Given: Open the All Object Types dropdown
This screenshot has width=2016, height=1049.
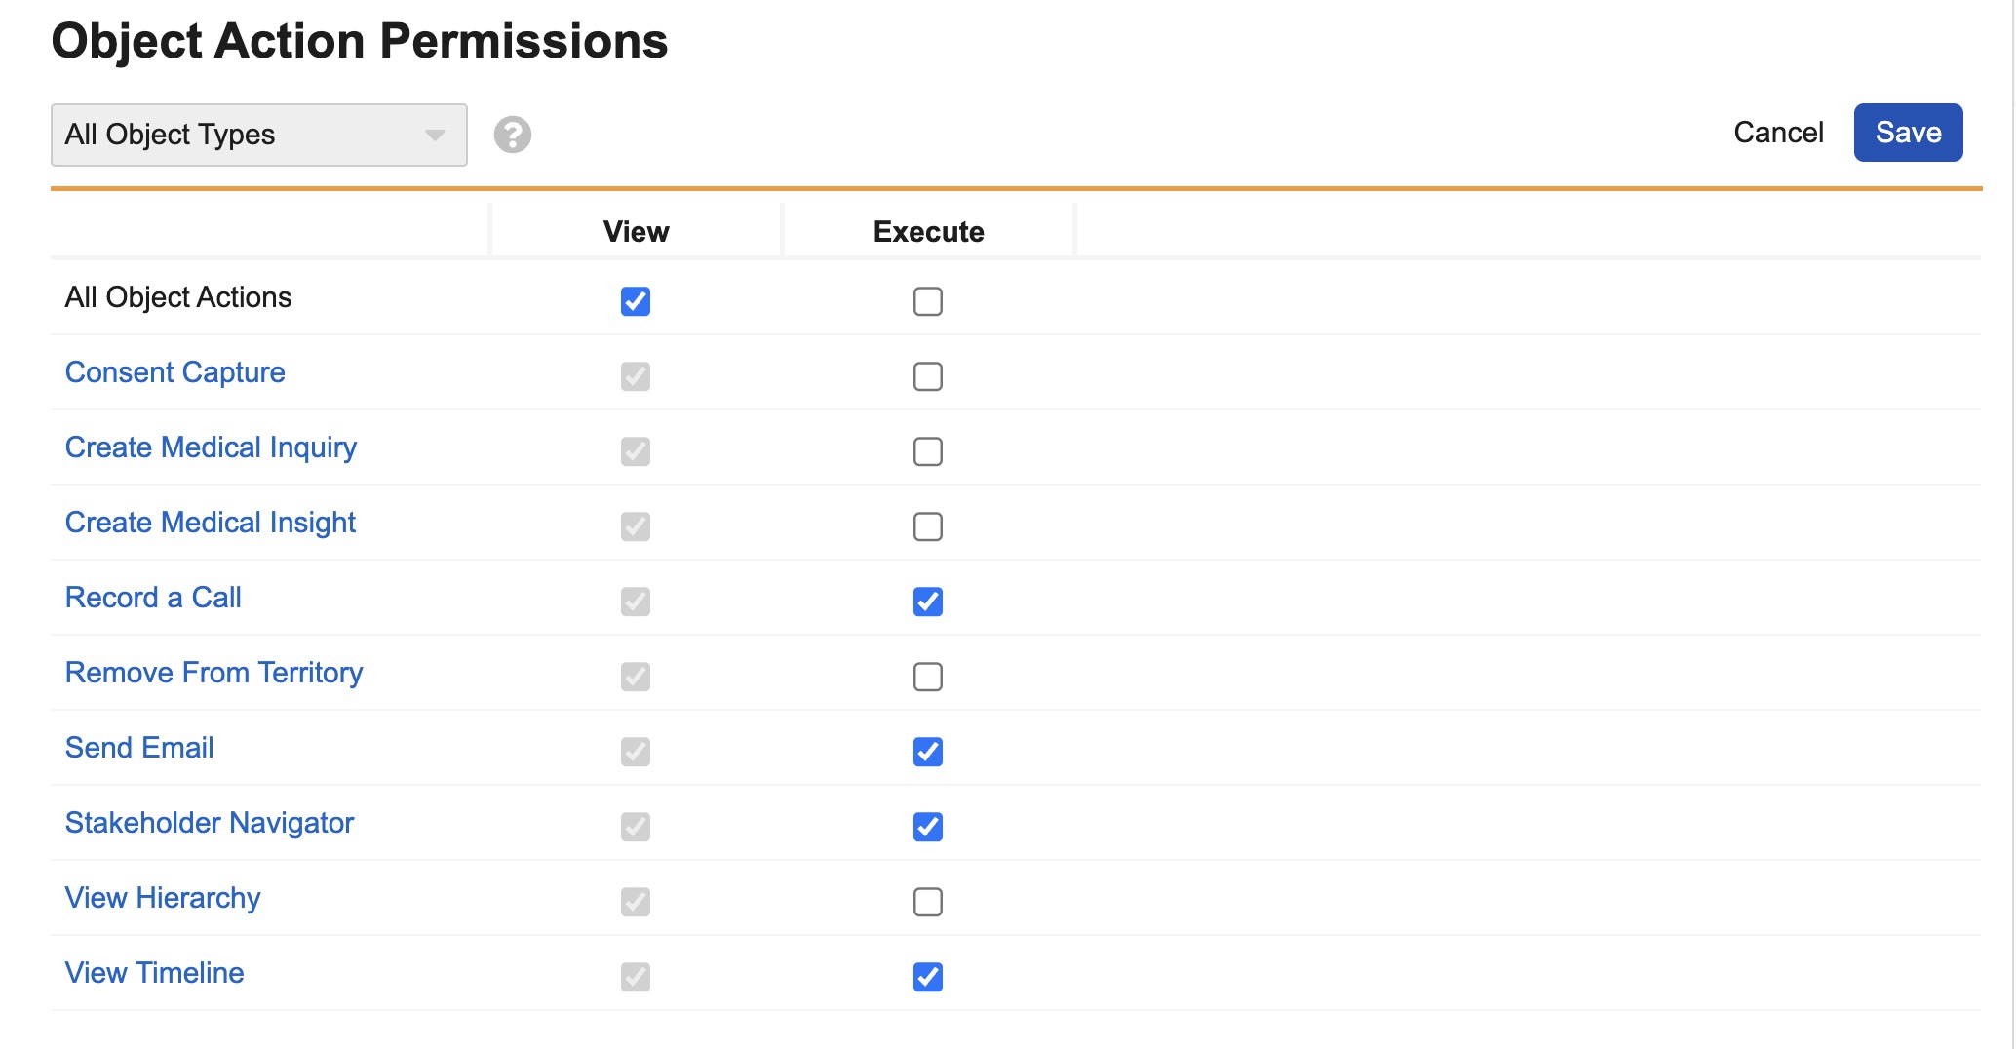Looking at the screenshot, I should click(x=258, y=135).
